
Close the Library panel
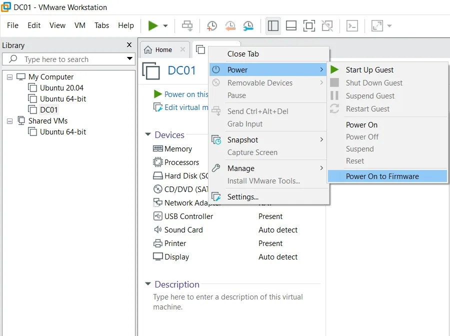[129, 45]
